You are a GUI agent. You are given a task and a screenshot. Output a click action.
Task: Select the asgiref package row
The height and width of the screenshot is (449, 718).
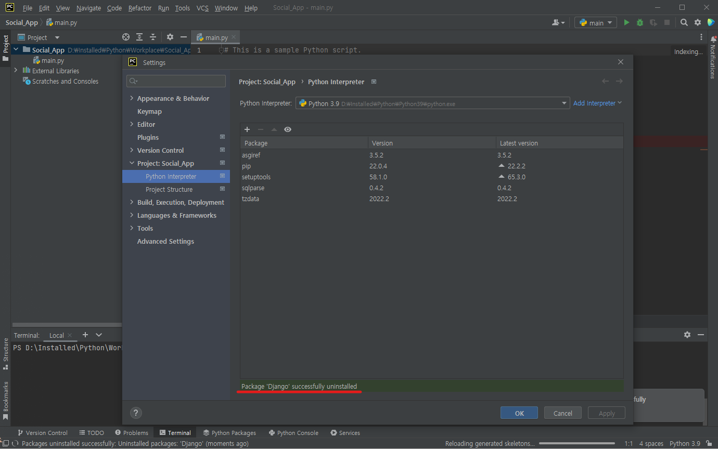(431, 155)
